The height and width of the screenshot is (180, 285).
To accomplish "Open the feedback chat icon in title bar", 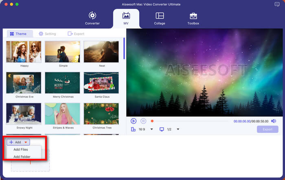I will [277, 4].
